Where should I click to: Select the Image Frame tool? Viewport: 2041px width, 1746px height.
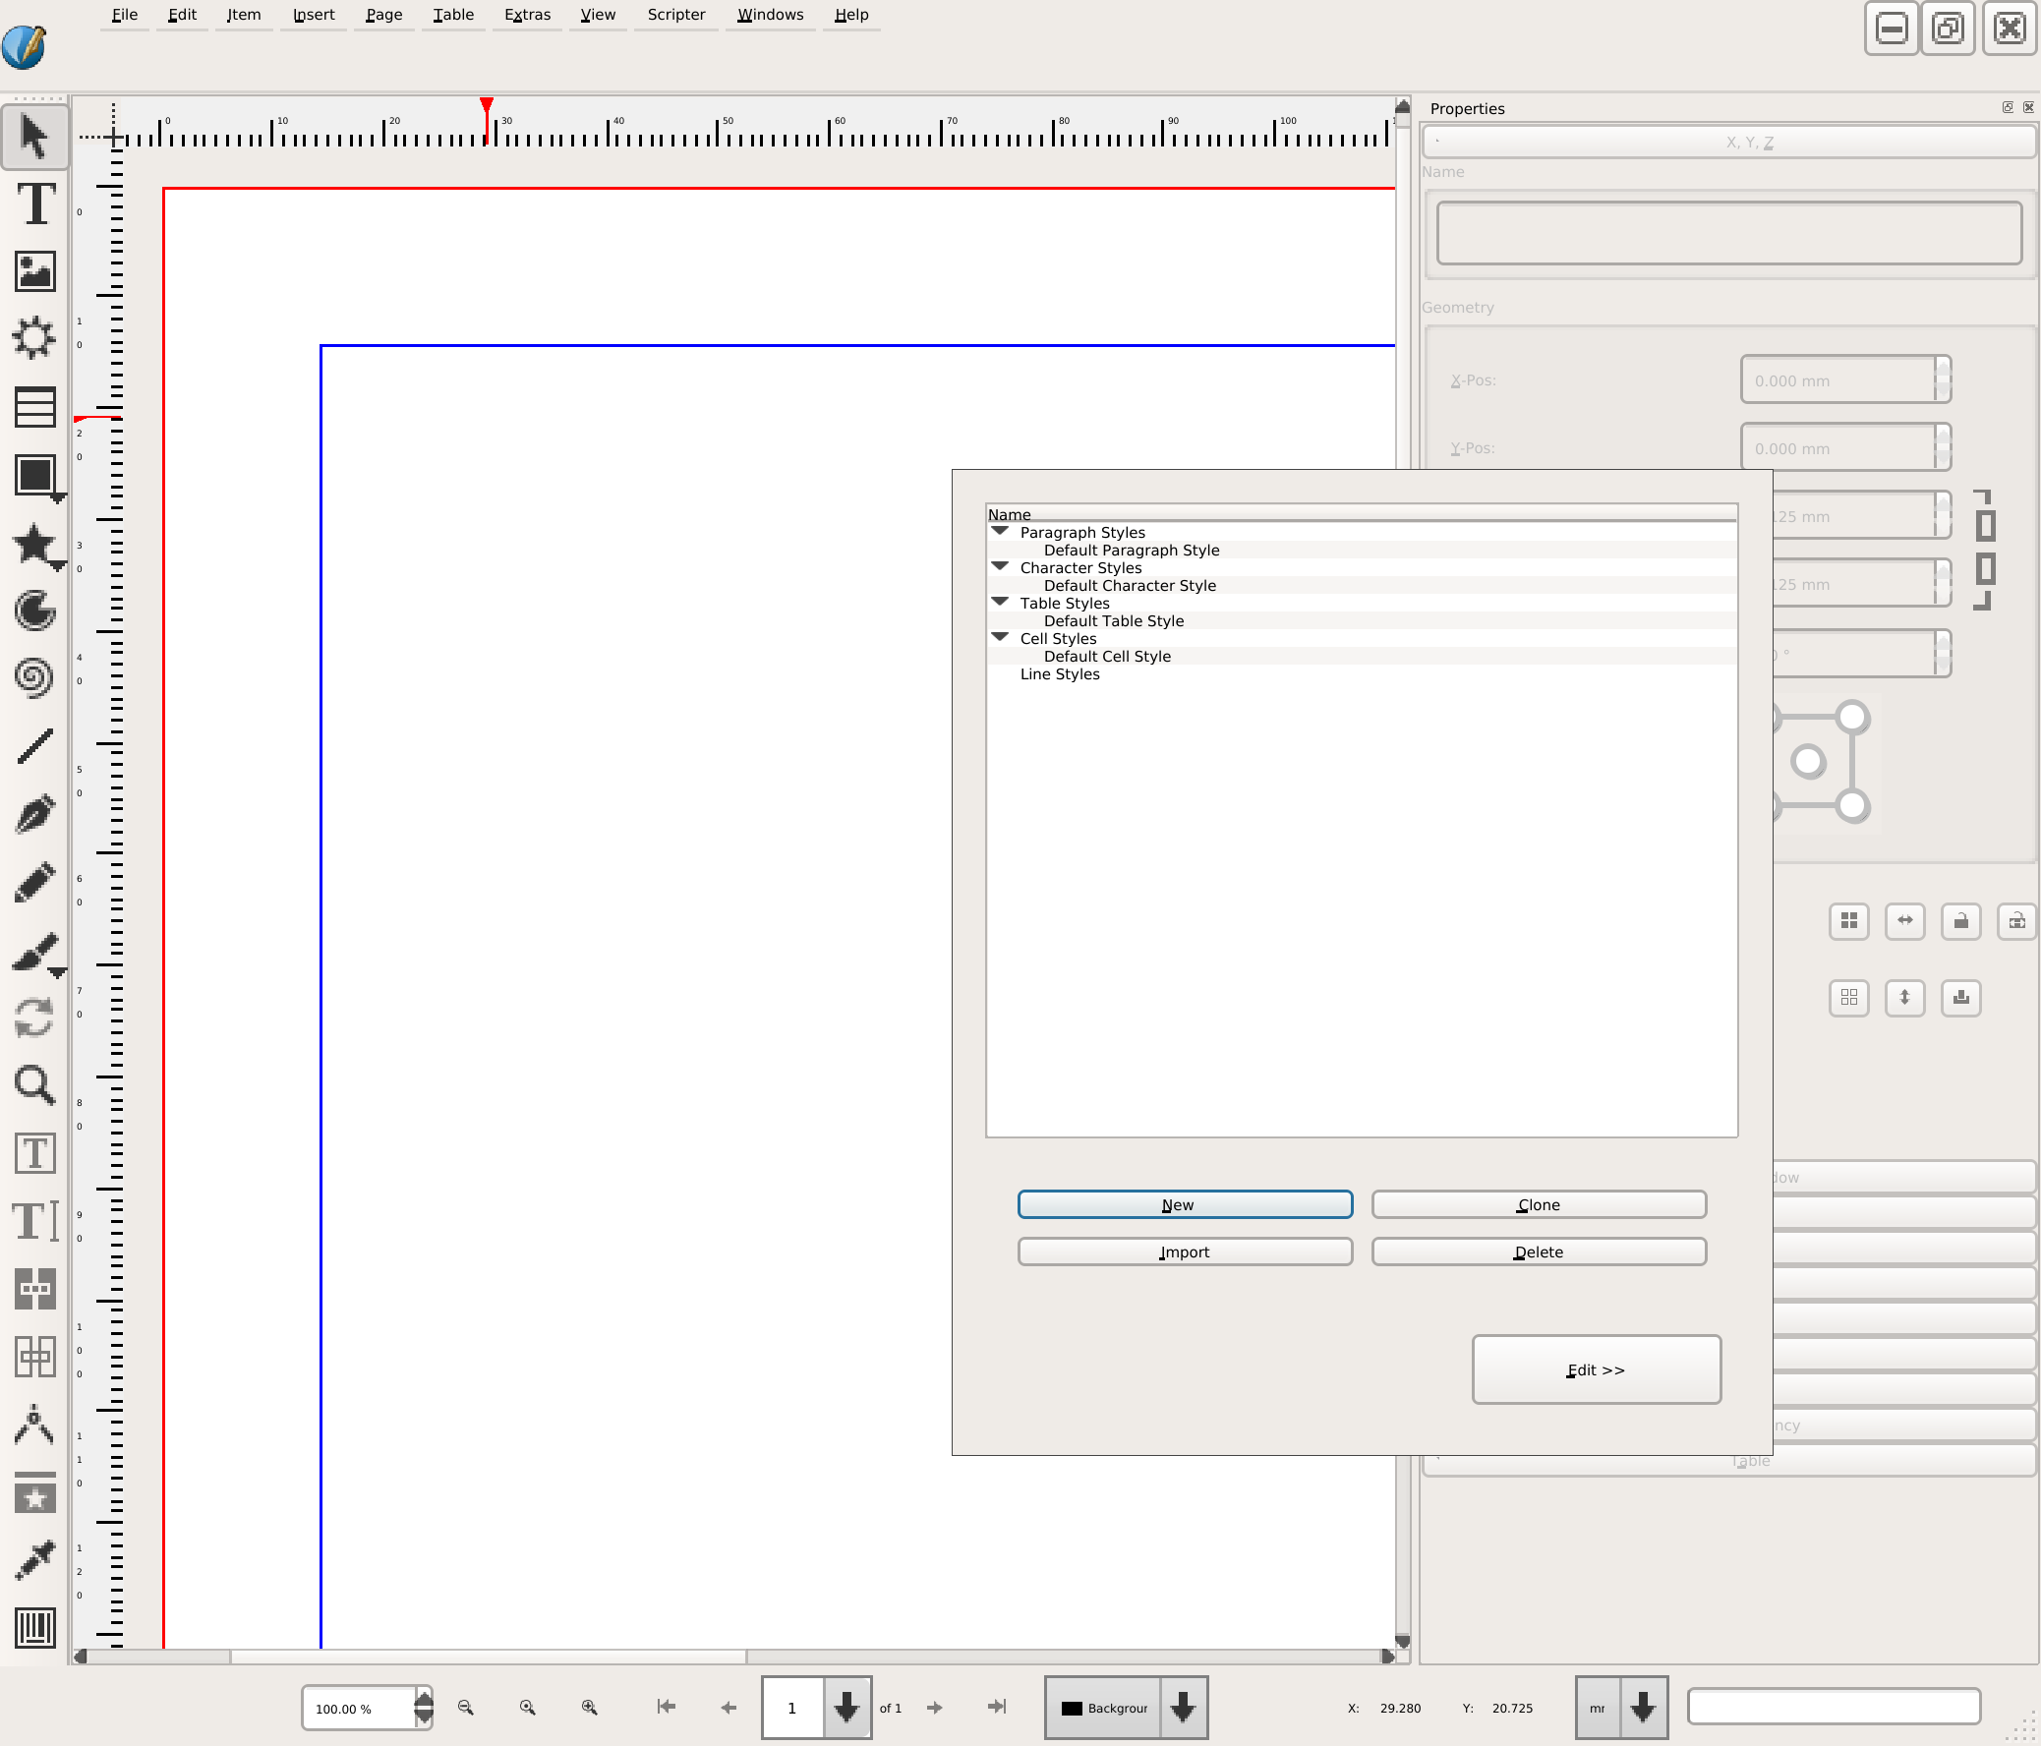click(35, 271)
